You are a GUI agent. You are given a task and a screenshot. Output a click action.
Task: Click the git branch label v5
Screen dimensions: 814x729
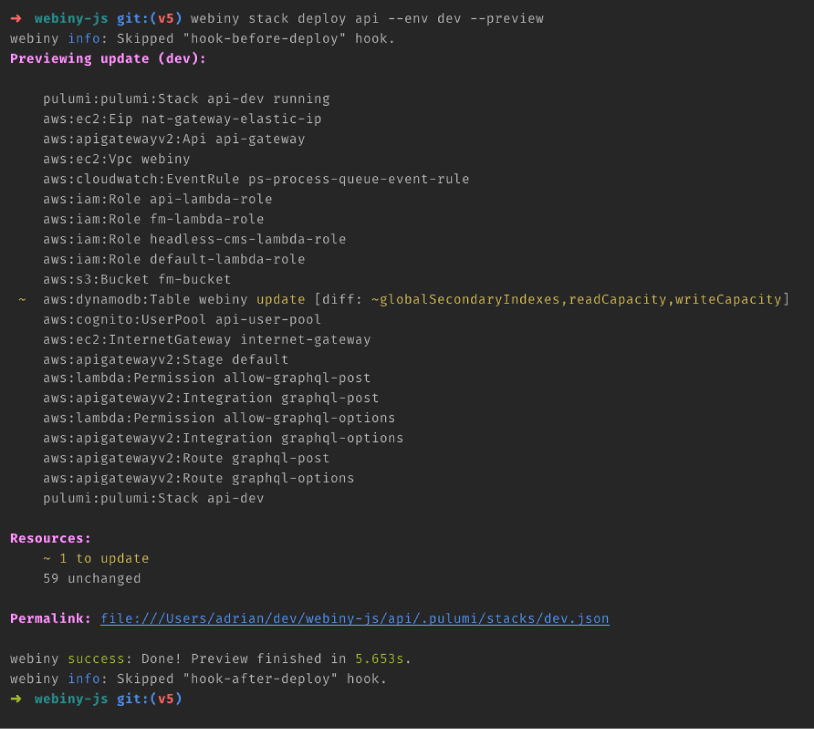(161, 18)
